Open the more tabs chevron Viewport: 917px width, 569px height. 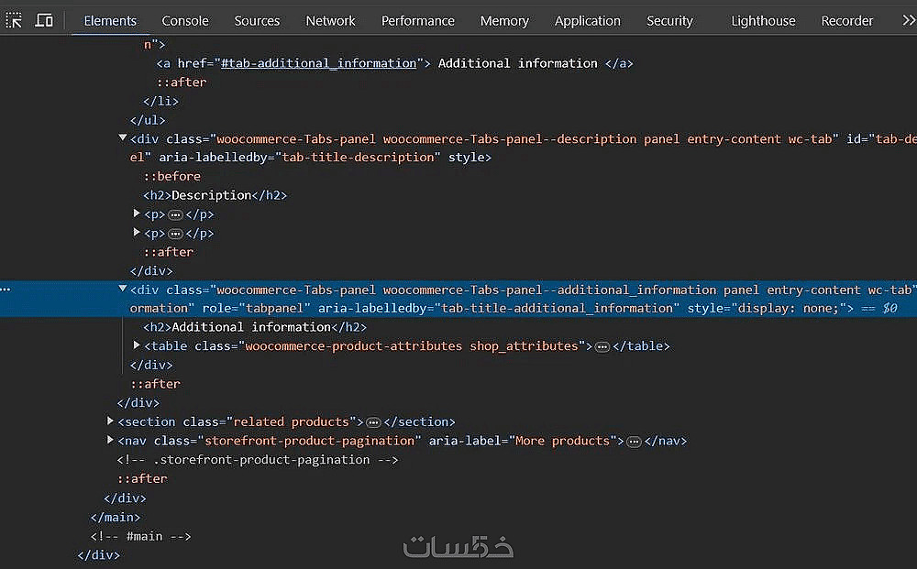point(908,20)
